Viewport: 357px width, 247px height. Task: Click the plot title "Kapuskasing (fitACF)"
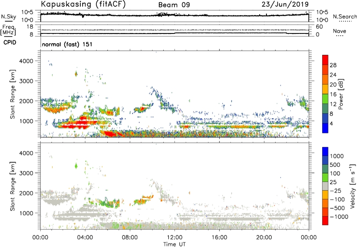(x=83, y=4)
